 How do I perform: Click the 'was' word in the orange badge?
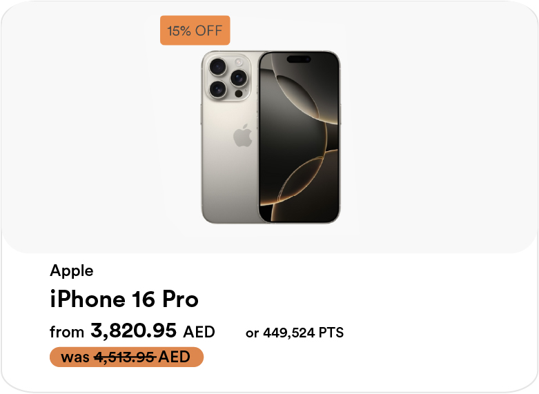[x=75, y=357]
